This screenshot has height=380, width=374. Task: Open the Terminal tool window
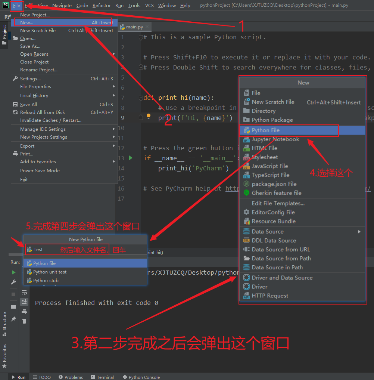pos(102,377)
